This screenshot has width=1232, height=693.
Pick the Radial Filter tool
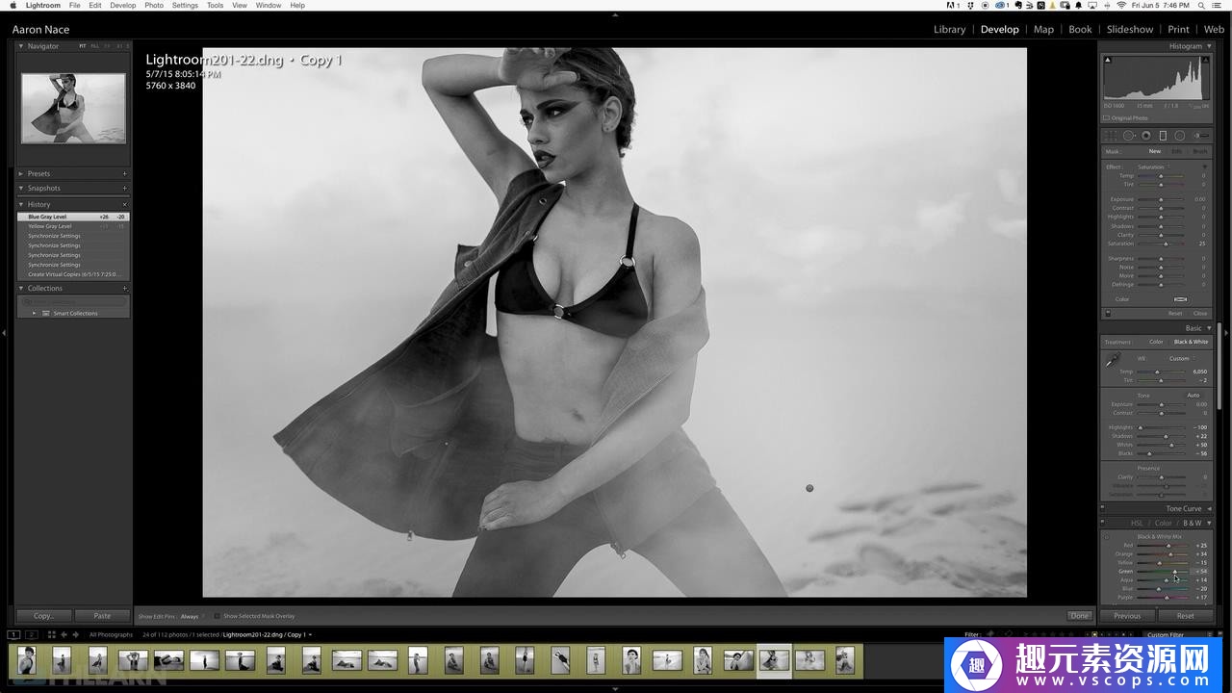click(x=1179, y=136)
